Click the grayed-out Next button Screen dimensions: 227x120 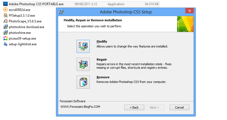(x=154, y=107)
